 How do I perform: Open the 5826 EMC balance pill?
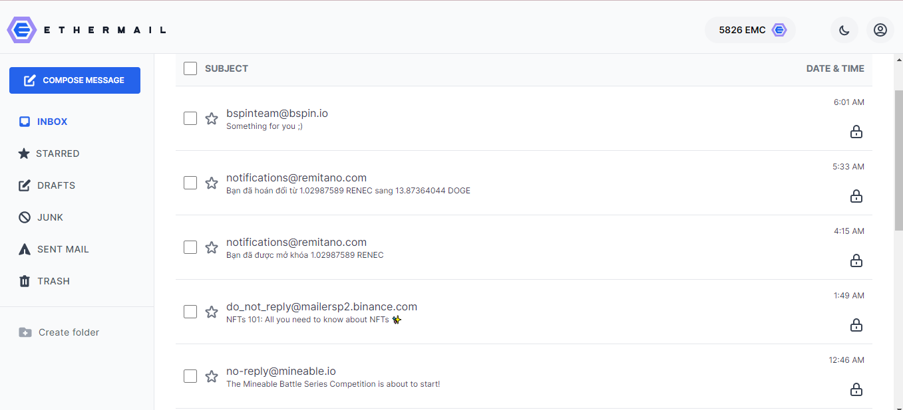click(x=750, y=30)
